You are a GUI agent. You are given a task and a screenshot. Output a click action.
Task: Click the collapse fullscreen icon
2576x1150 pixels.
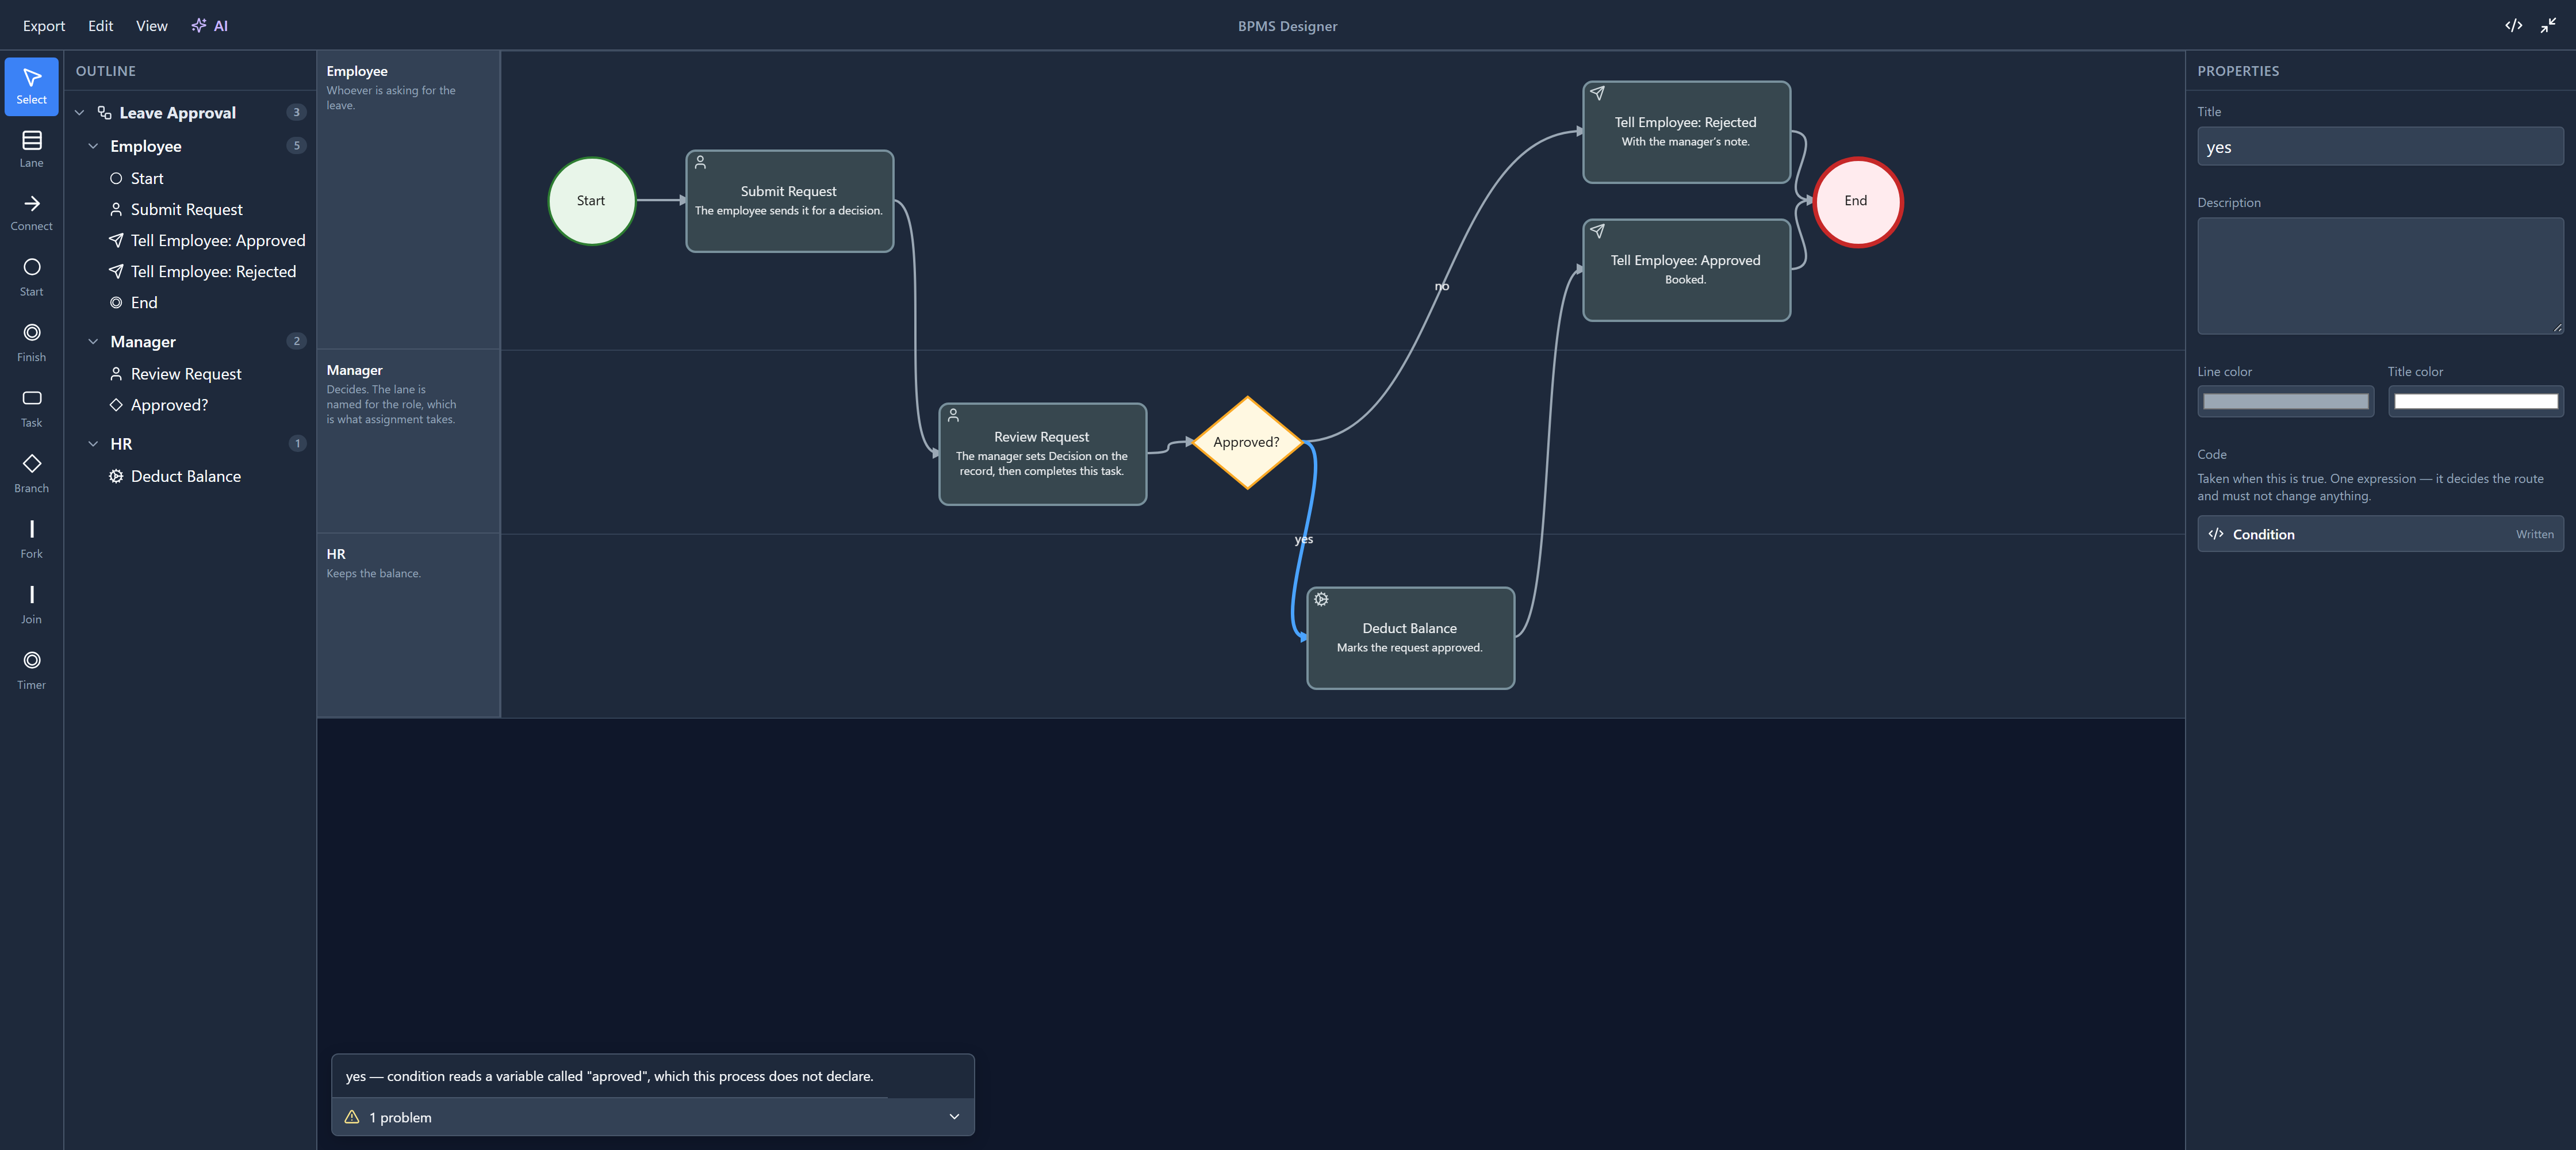click(x=2547, y=25)
